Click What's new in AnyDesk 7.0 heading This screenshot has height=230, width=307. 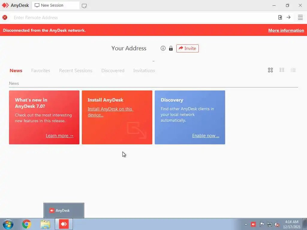[31, 103]
